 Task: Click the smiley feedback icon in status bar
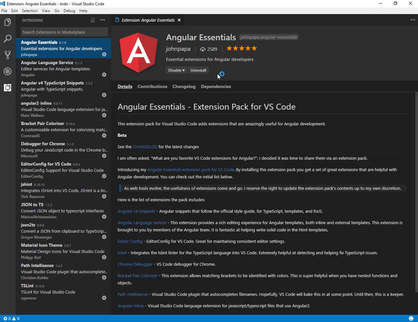411,319
